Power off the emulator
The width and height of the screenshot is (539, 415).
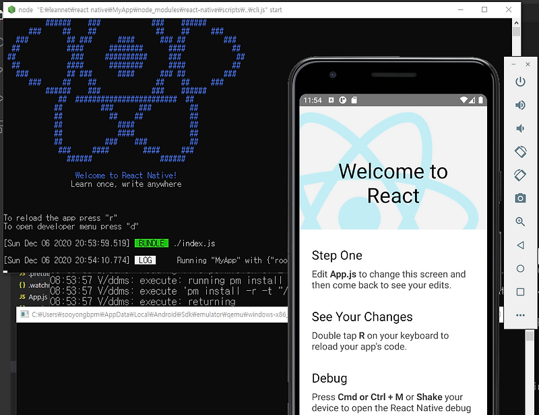tap(519, 82)
